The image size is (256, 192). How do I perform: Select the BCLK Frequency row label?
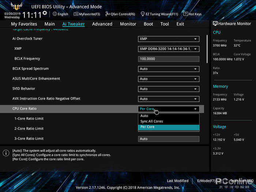pos(27,59)
